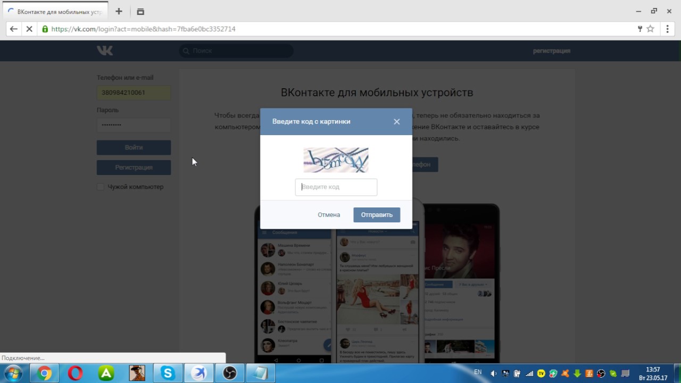Image resolution: width=681 pixels, height=383 pixels.
Task: Click the VK logo in the header
Action: click(x=105, y=51)
